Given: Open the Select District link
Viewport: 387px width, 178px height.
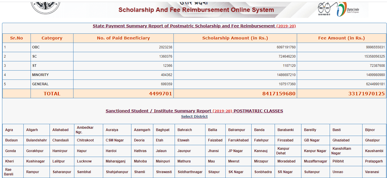Looking at the screenshot, I should click(x=194, y=116).
